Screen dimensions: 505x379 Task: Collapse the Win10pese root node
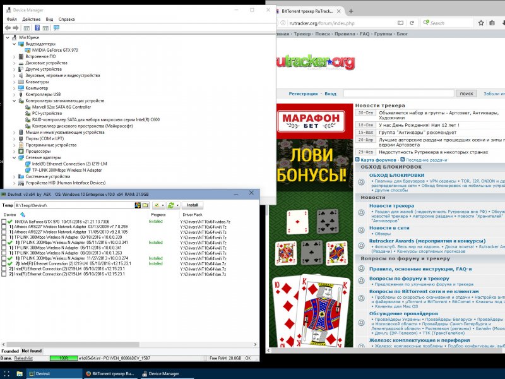8,37
